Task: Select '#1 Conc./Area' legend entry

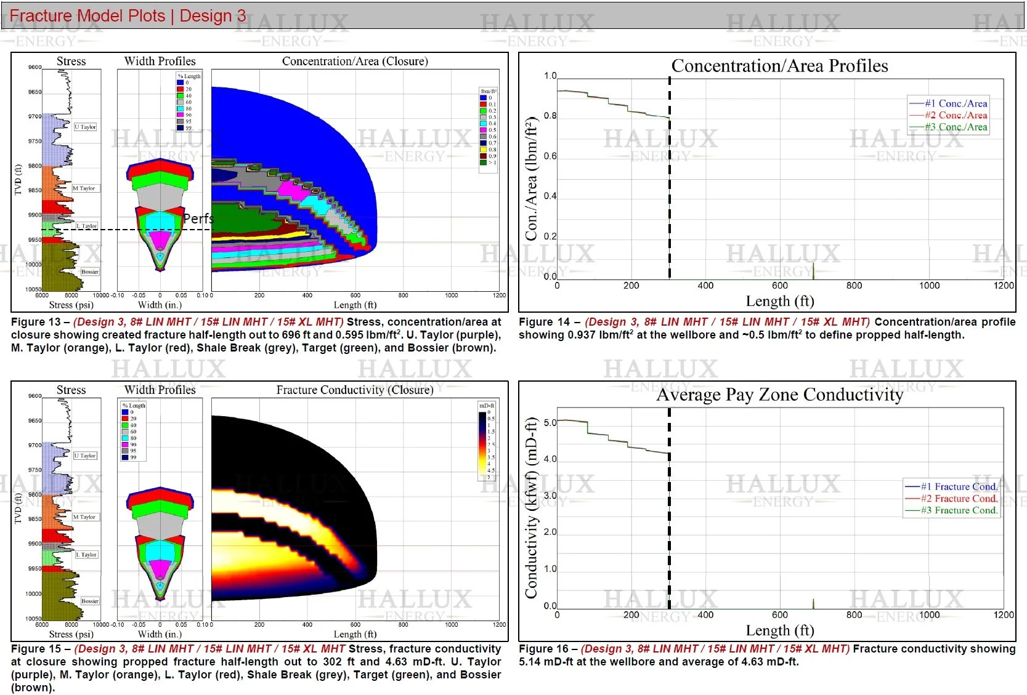Action: click(949, 103)
